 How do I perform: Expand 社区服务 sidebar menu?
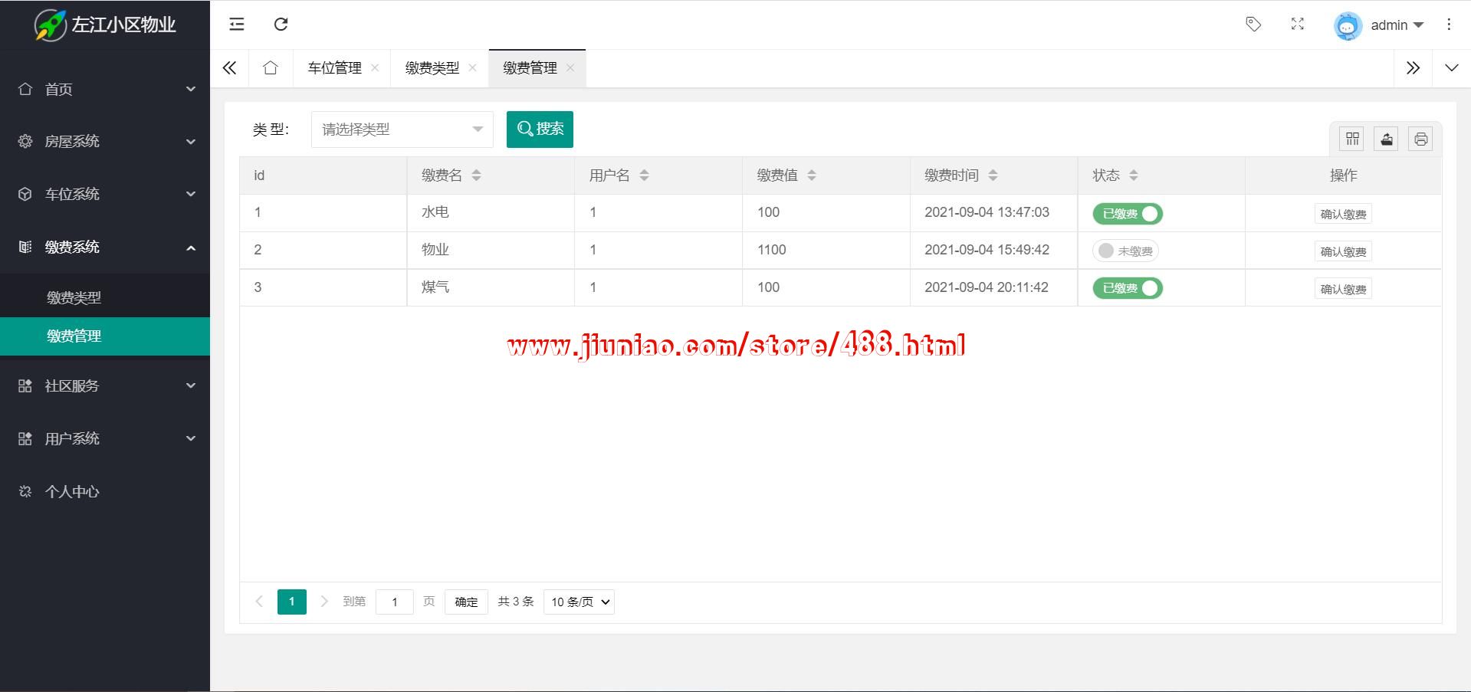pyautogui.click(x=105, y=386)
